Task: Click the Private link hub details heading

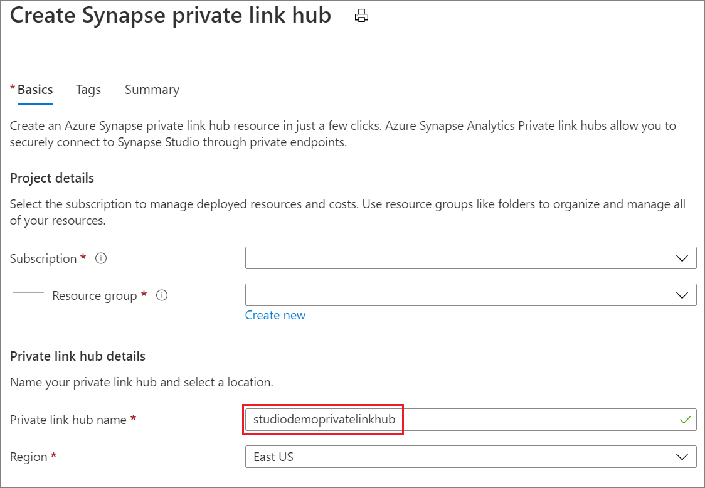Action: [x=78, y=356]
